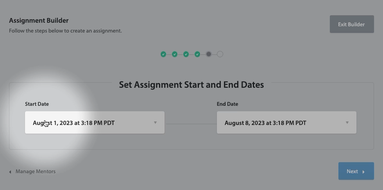Click the third completed step checkmark
The height and width of the screenshot is (190, 383).
[x=186, y=54]
